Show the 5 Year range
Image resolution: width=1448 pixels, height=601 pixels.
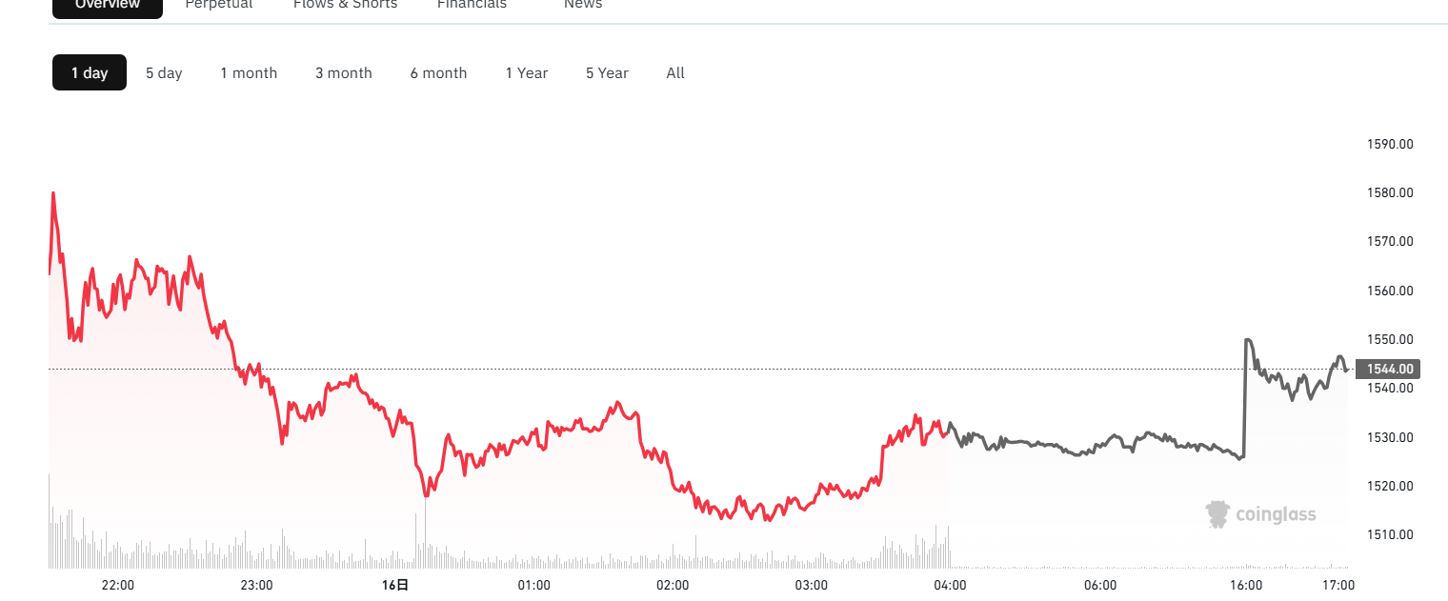click(607, 72)
